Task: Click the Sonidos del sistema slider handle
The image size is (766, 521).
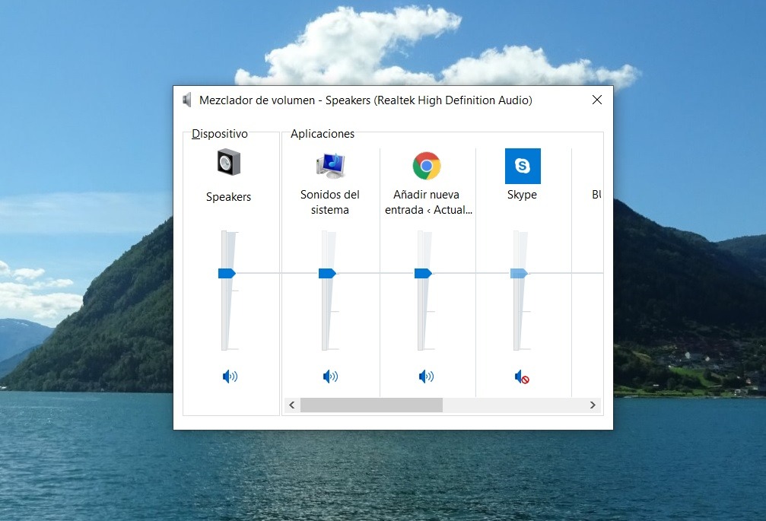Action: [327, 273]
